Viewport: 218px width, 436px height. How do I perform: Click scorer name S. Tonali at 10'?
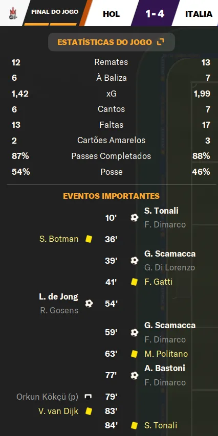point(162,211)
